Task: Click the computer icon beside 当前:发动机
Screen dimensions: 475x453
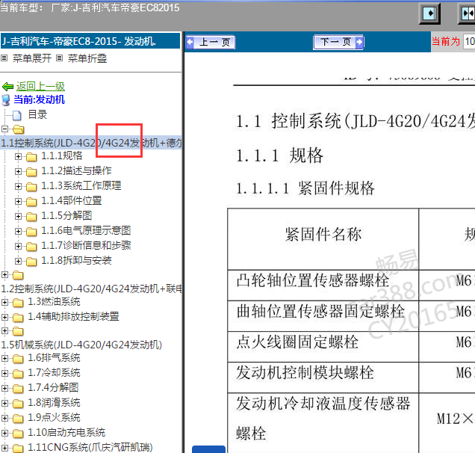Action: click(x=6, y=100)
